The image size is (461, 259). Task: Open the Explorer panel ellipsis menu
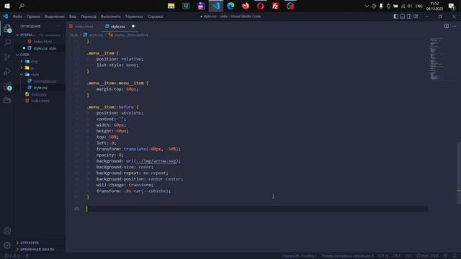click(58, 26)
